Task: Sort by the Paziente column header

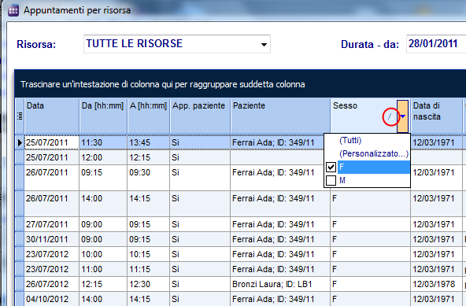Action: pos(280,116)
